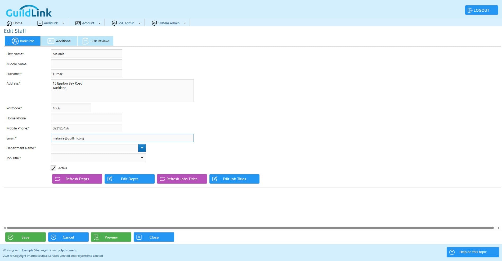Focus the Home Phone field
Screen dimensions: 502x261
[x=87, y=118]
